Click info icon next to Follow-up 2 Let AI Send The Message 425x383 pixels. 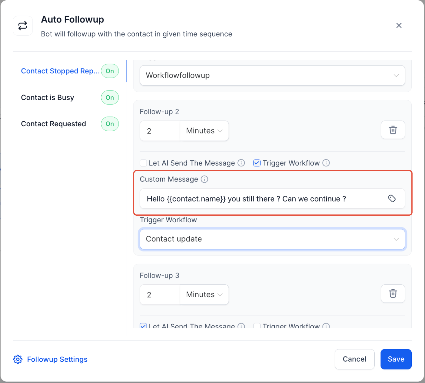click(x=241, y=163)
